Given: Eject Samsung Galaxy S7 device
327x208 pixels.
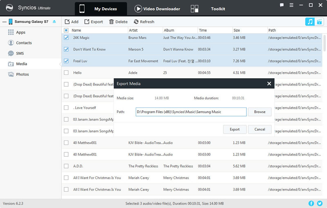Looking at the screenshot, I should click(x=54, y=22).
